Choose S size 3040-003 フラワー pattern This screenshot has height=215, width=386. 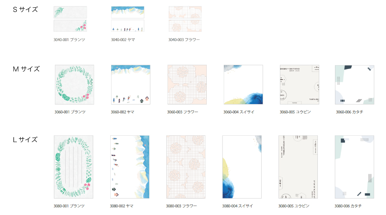185,19
